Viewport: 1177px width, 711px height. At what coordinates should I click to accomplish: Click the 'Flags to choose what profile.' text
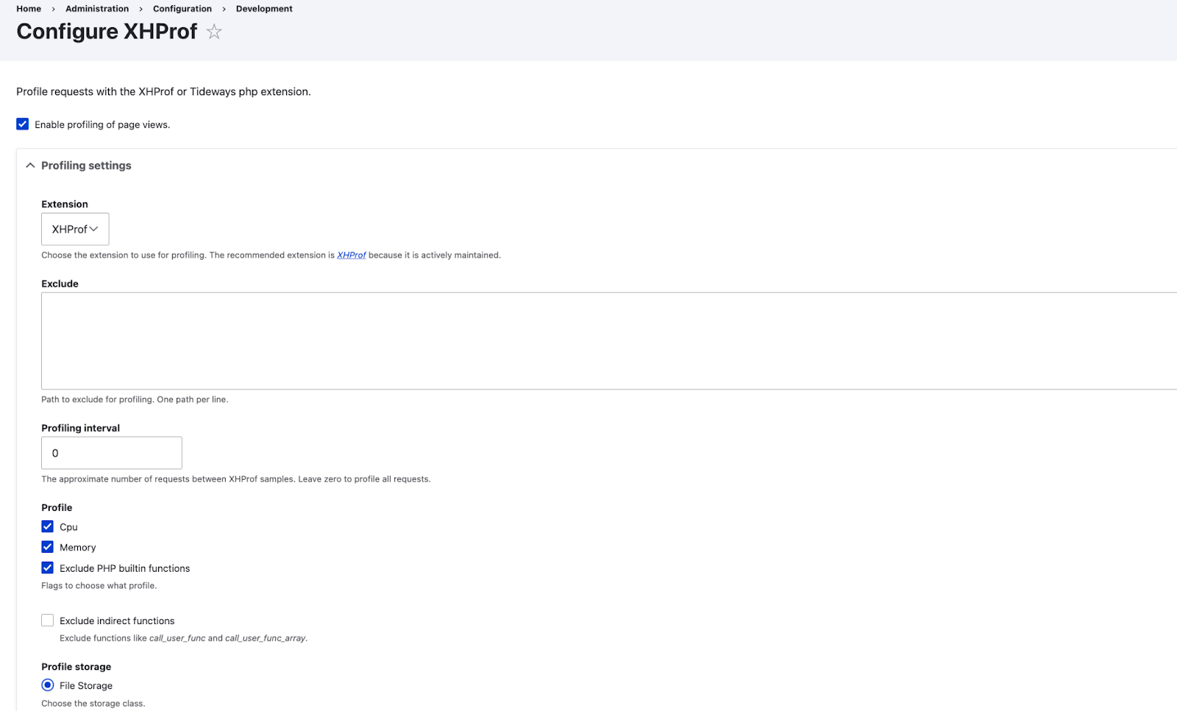(99, 586)
